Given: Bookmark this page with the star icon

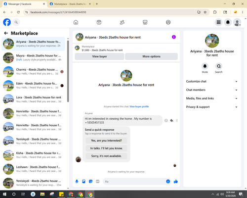Looking at the screenshot, I should pos(205,12).
